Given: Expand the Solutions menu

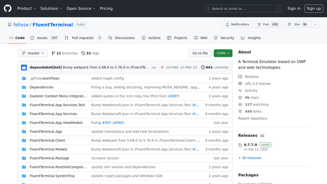Looking at the screenshot, I should coord(51,9).
